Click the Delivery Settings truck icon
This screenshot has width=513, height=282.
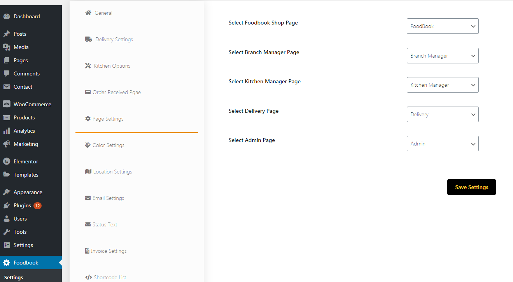coord(88,39)
